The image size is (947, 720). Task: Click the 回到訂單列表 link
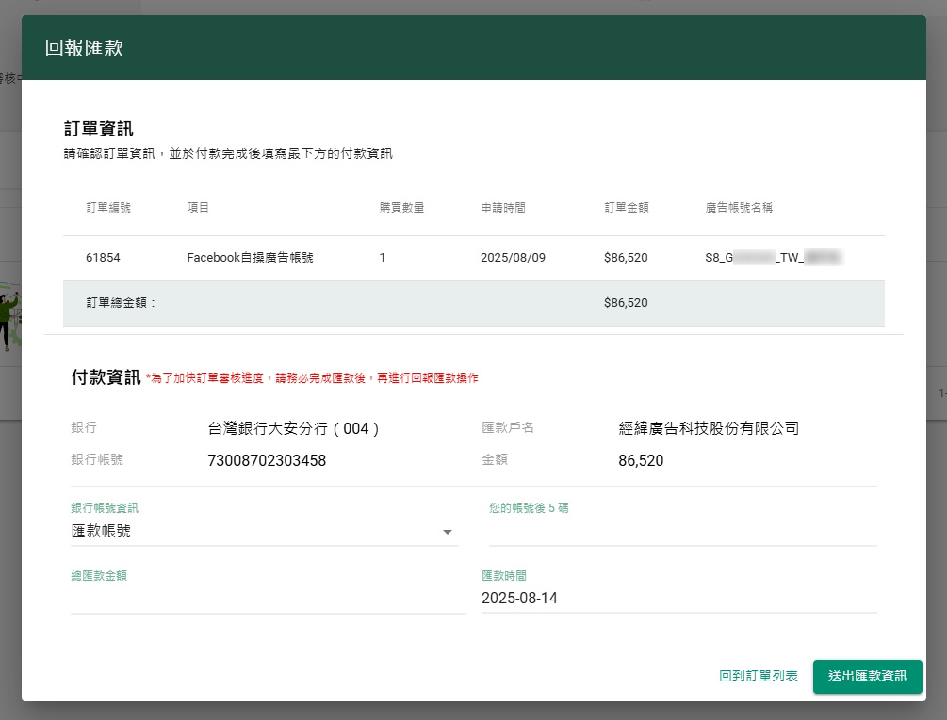(758, 676)
